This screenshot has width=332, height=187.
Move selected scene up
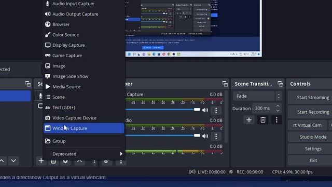click(x=2, y=161)
